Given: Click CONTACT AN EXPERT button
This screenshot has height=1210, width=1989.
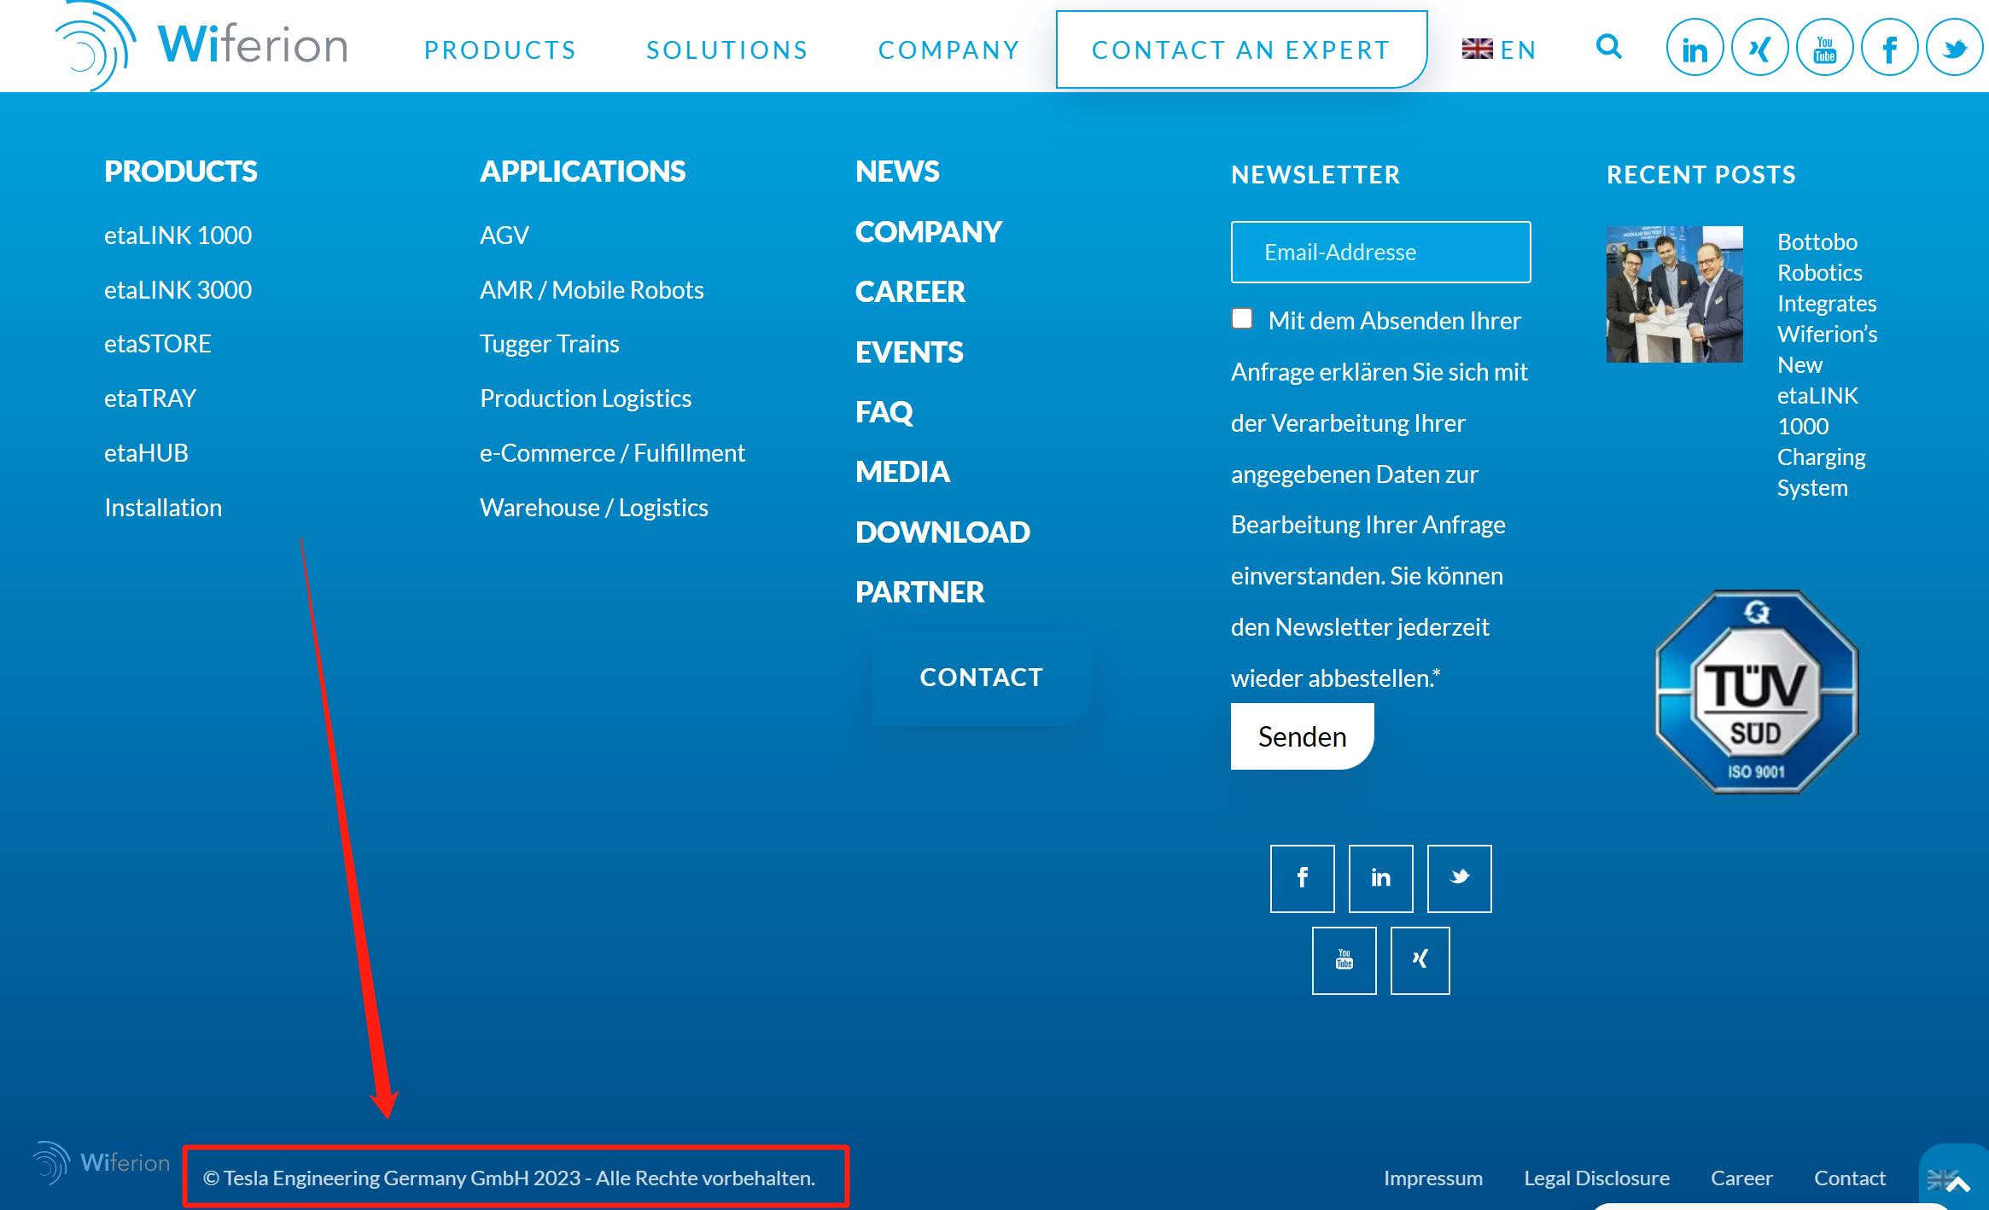Looking at the screenshot, I should 1241,49.
